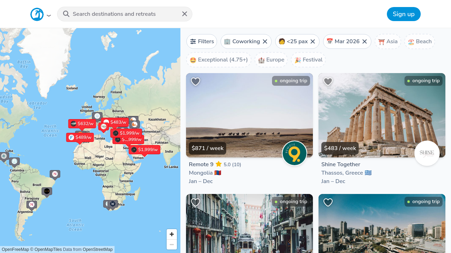The image size is (451, 253).
Task: Clear the search field with X
Action: (185, 14)
